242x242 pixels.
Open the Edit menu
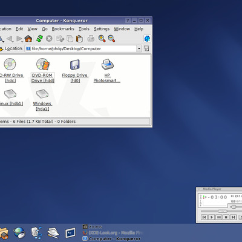point(19,29)
